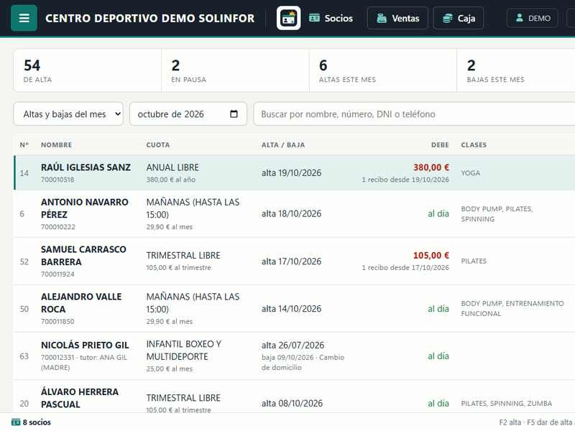Screen dimensions: 575x431
Task: Click the 2 En Pausa summary card
Action: tap(235, 70)
